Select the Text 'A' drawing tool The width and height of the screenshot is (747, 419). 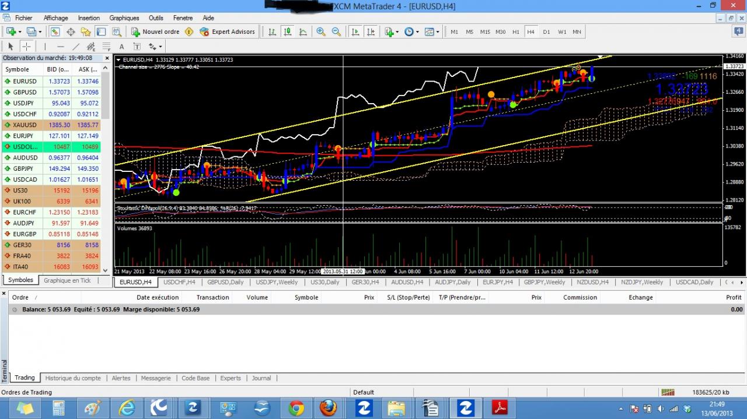click(121, 47)
